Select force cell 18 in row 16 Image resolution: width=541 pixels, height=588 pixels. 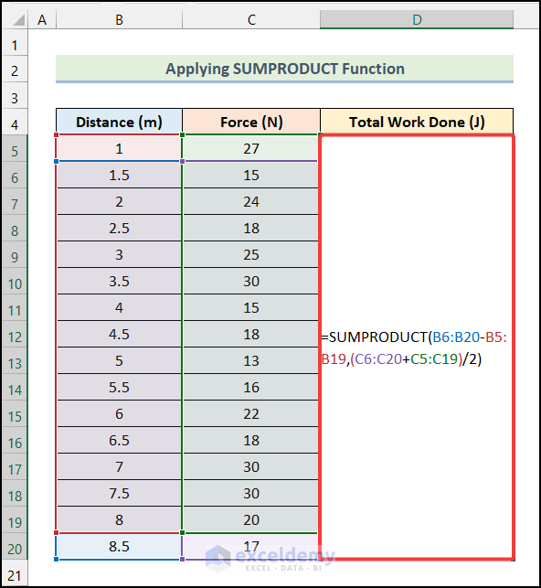point(251,440)
